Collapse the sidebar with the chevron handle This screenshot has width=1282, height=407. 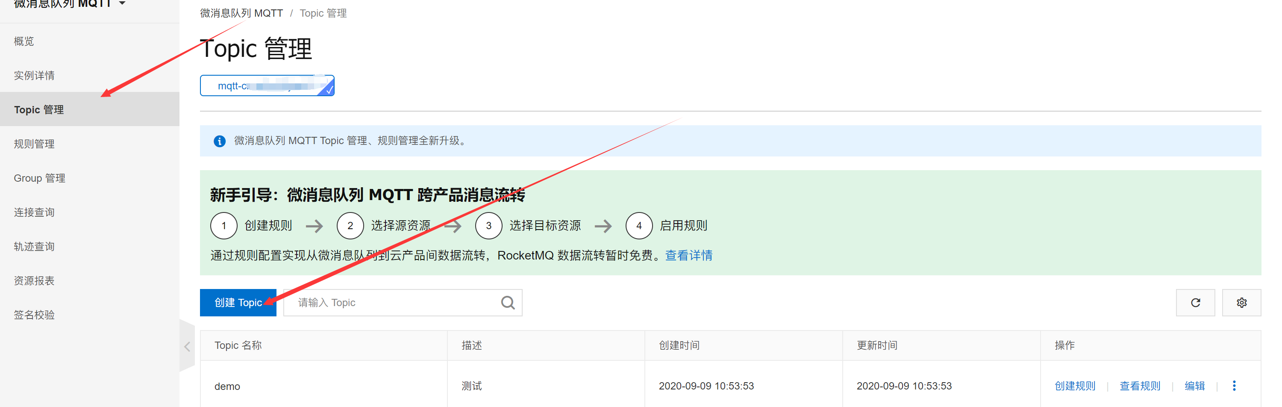pyautogui.click(x=187, y=347)
